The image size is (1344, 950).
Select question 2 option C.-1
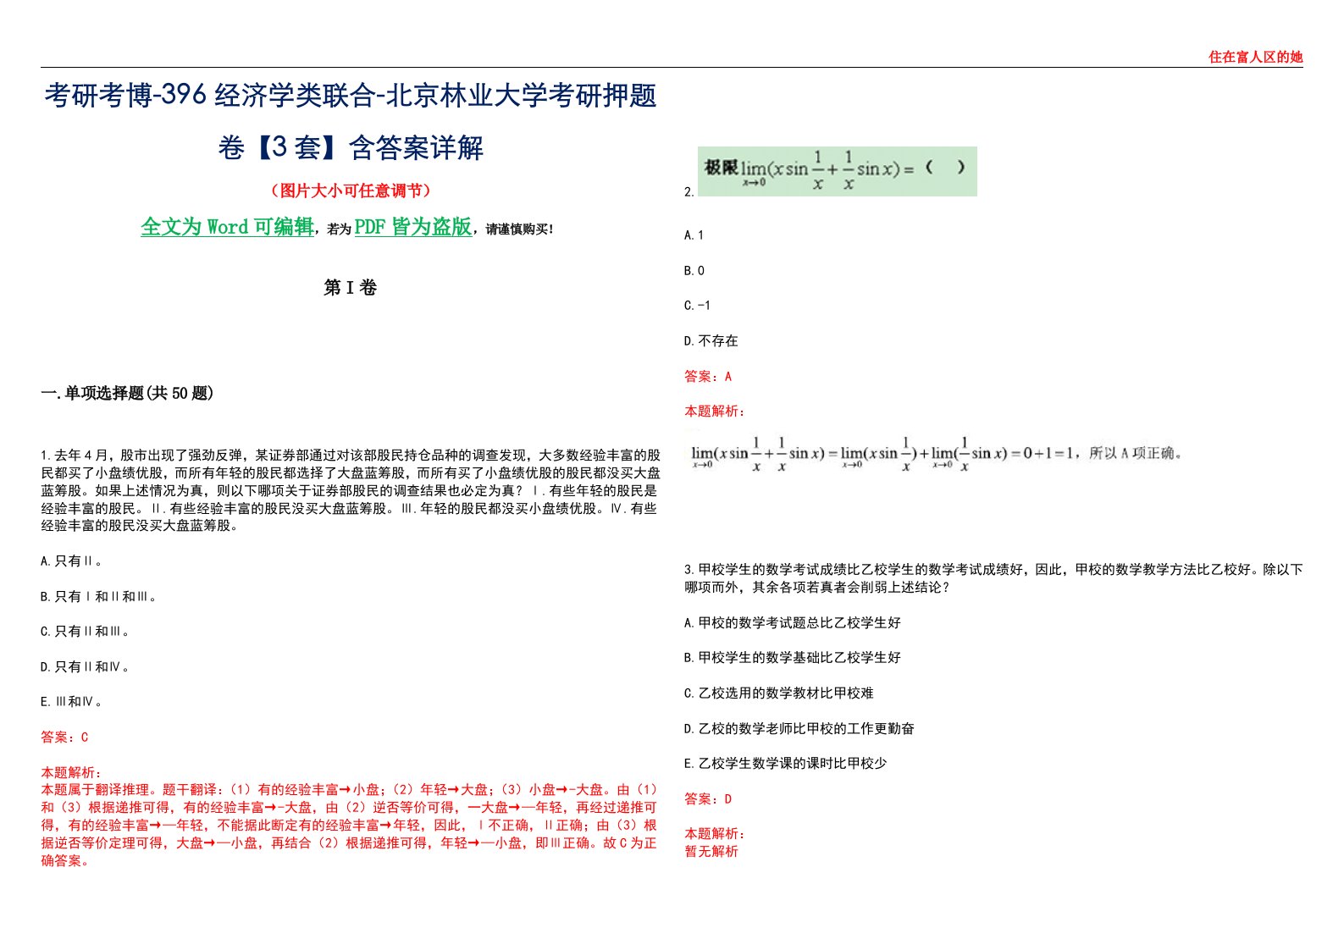point(697,306)
